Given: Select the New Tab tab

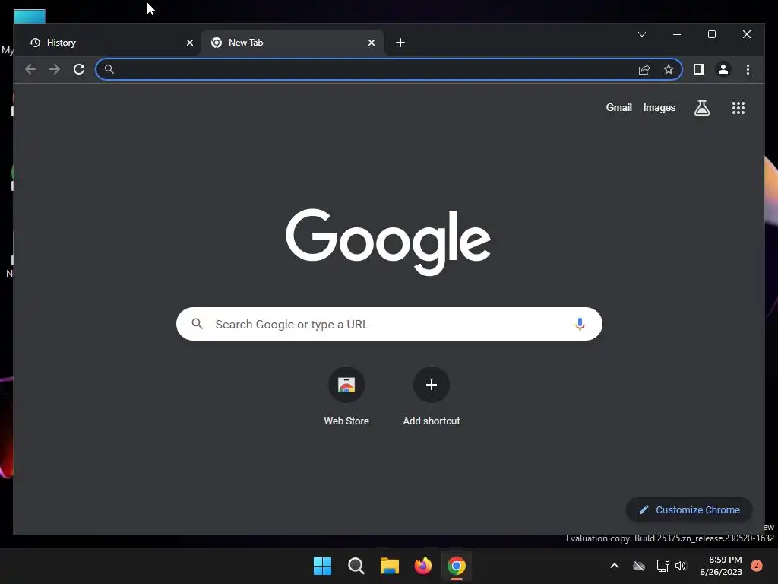Looking at the screenshot, I should [292, 43].
